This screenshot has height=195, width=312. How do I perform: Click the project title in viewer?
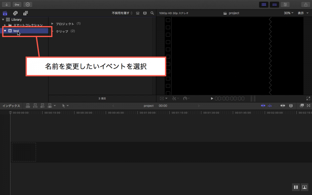(x=234, y=13)
